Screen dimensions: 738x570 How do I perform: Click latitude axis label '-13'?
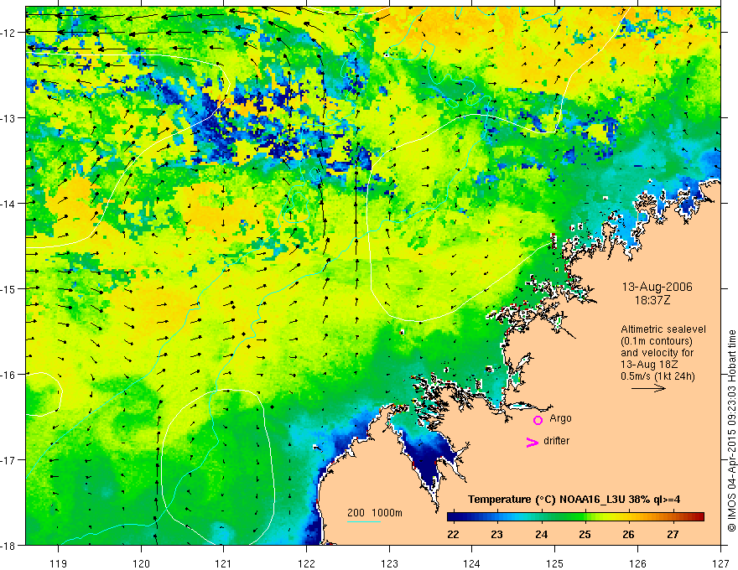pyautogui.click(x=9, y=118)
